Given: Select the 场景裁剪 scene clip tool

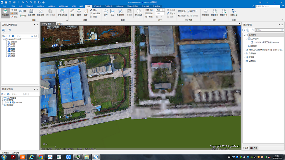Looking at the screenshot, I should point(40,12).
